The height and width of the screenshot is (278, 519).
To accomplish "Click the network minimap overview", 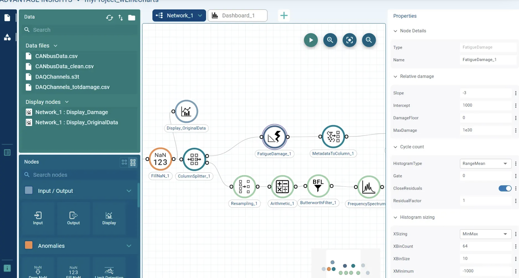I will click(x=346, y=263).
